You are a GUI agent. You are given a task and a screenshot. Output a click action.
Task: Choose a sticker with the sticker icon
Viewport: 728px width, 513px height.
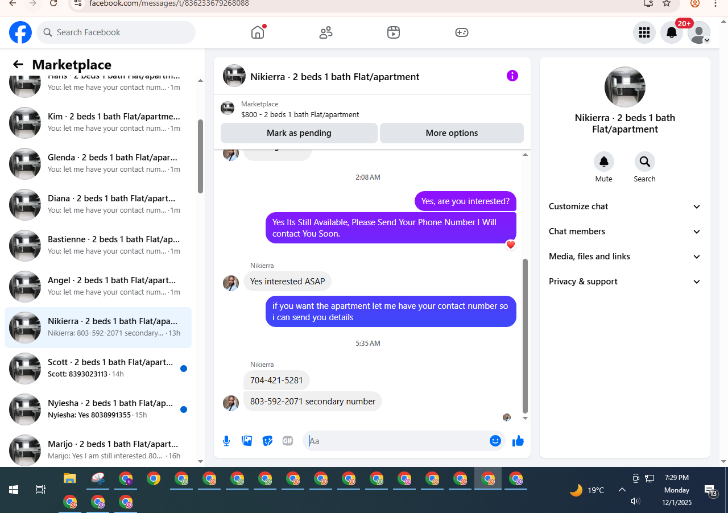point(267,441)
